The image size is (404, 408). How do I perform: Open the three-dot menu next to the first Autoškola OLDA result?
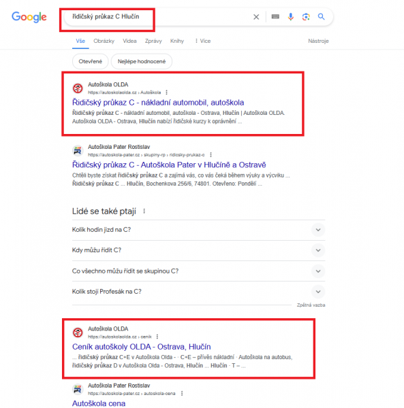pyautogui.click(x=166, y=92)
